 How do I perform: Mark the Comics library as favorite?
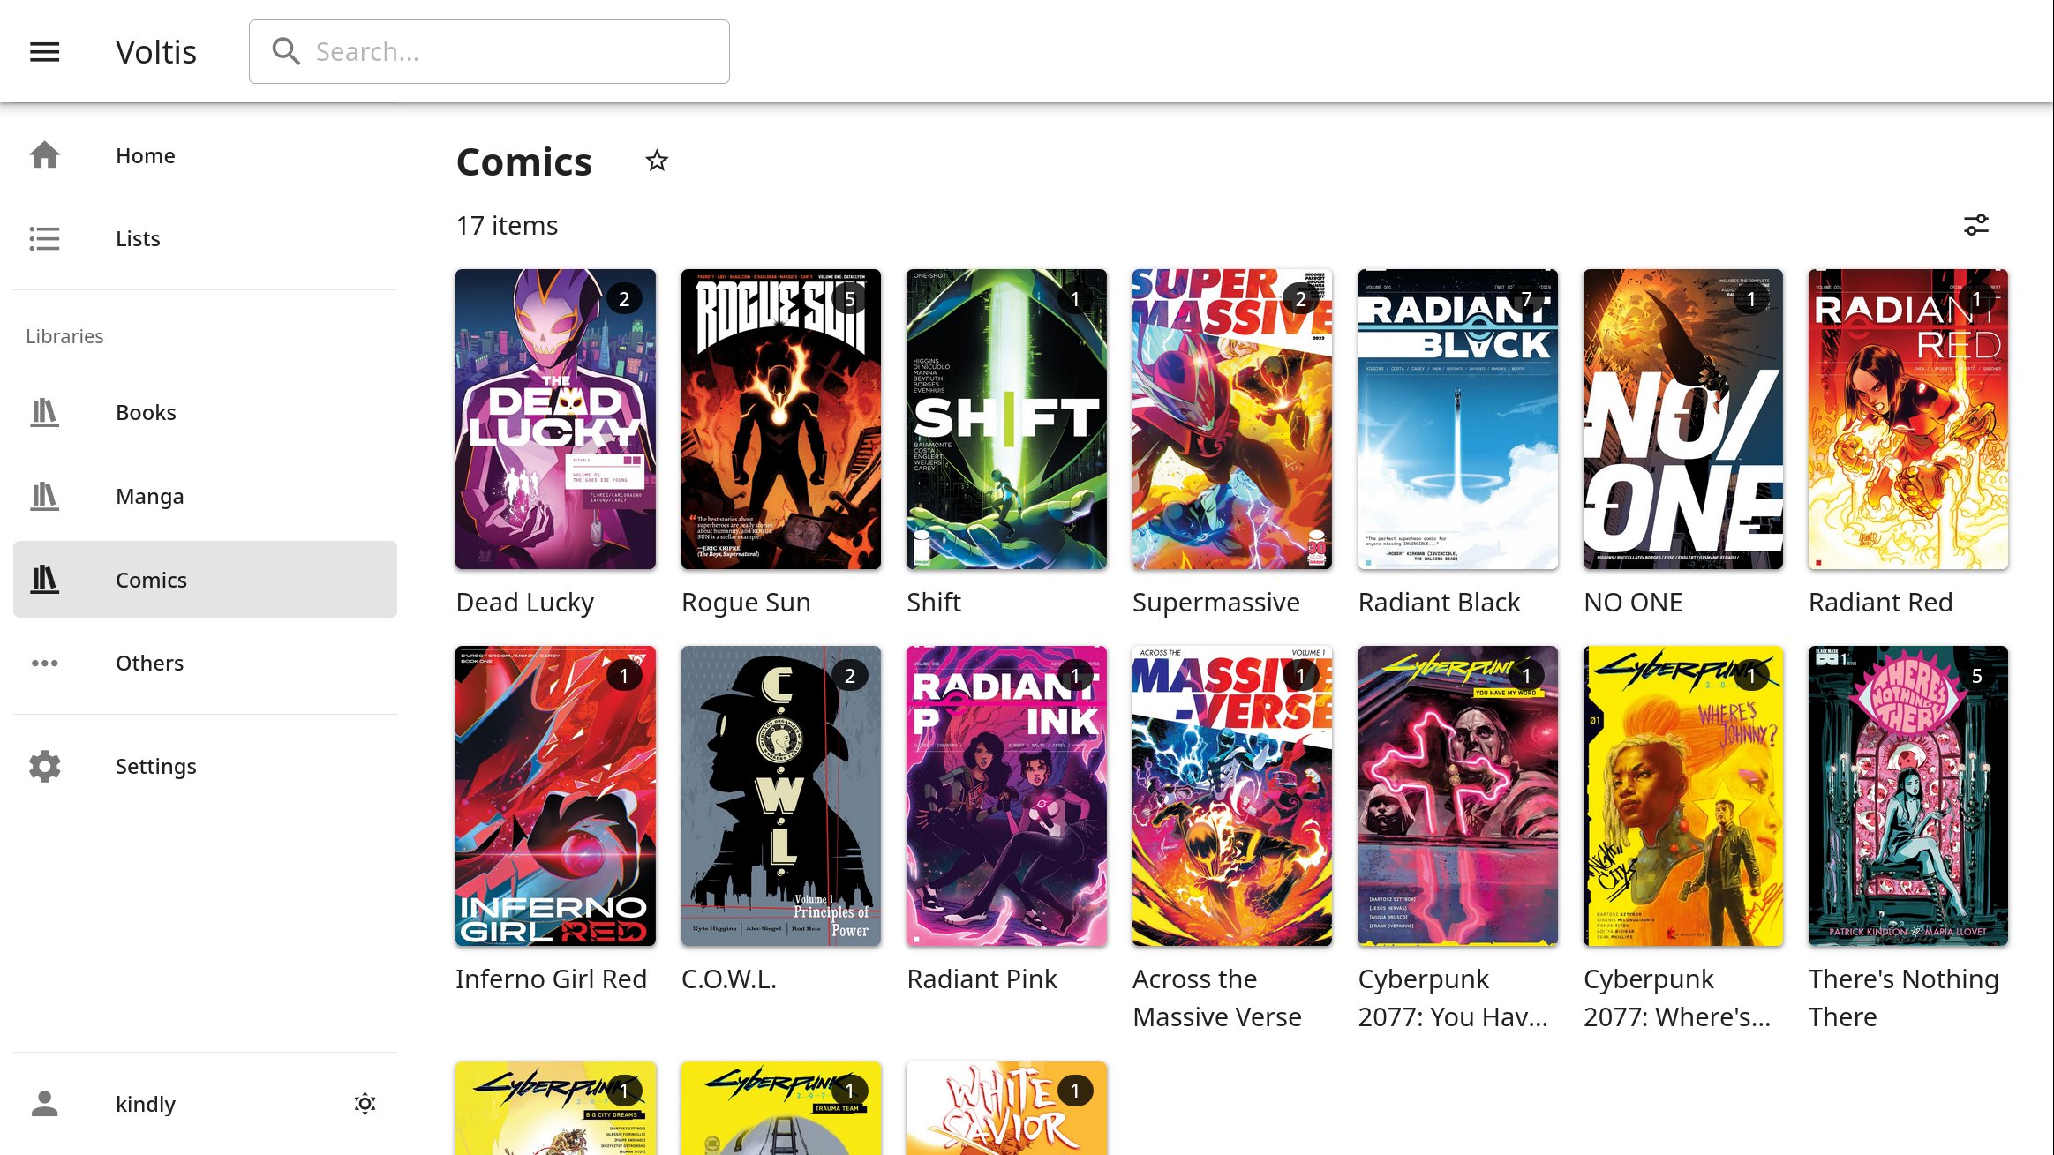coord(656,161)
